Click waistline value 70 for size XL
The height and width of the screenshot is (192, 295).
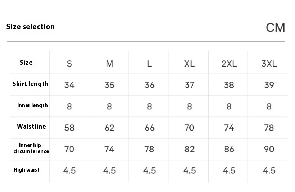(189, 128)
